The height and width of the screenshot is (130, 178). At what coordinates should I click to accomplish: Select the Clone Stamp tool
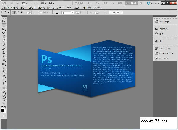[4, 53]
